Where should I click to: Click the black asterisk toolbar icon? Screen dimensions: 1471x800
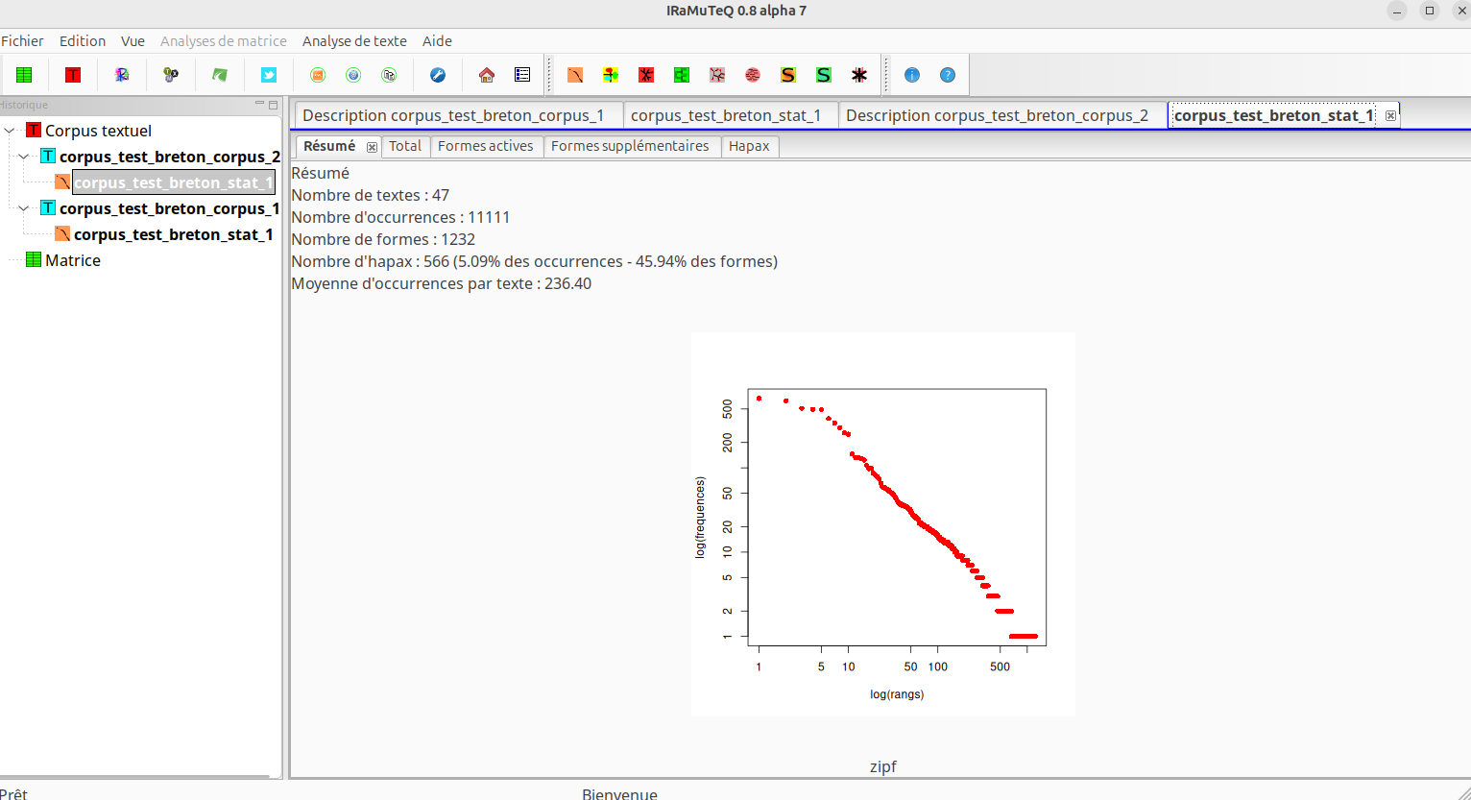pyautogui.click(x=859, y=75)
